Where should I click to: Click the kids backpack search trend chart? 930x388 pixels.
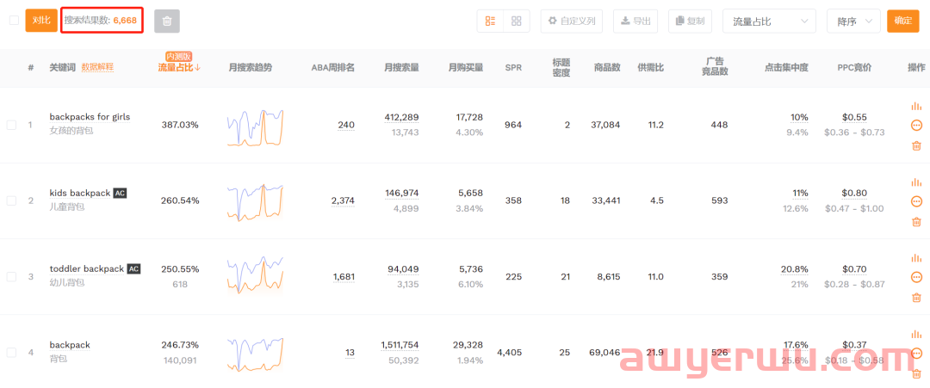pyautogui.click(x=255, y=201)
